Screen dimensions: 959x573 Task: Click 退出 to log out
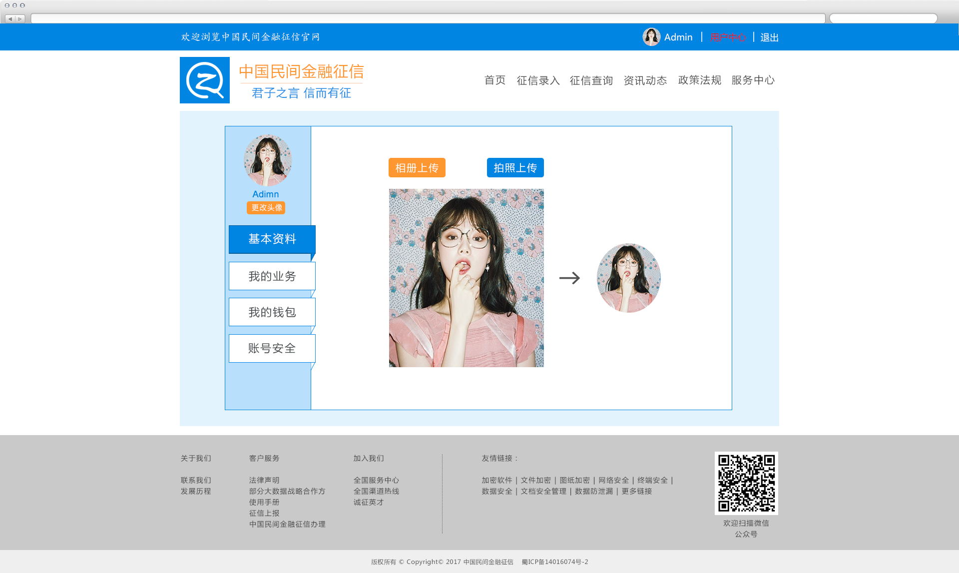click(769, 37)
